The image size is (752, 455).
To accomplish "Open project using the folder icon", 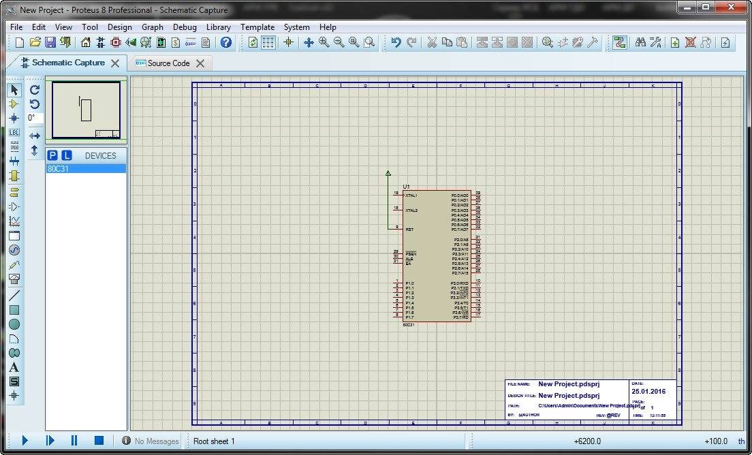I will [35, 43].
